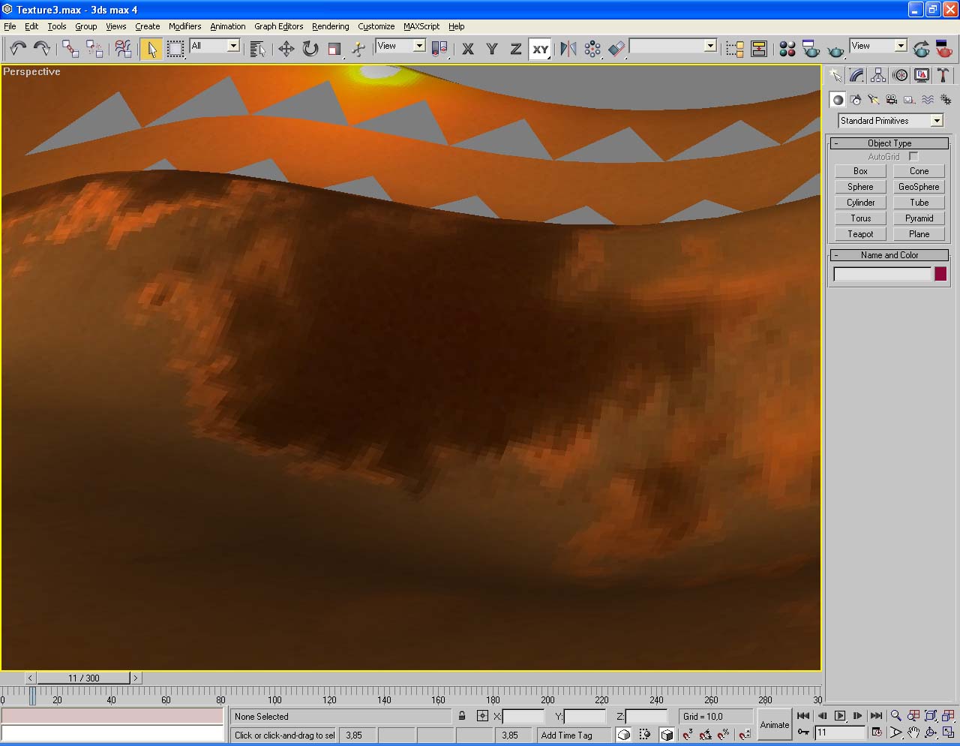Choose the Cameras creation category
The image size is (960, 746).
892,99
